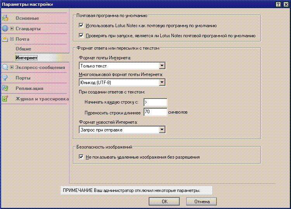Screen dimensions: 291x209
Task: Open the Многоязыковой формат почты dropdown
Action: [162, 82]
